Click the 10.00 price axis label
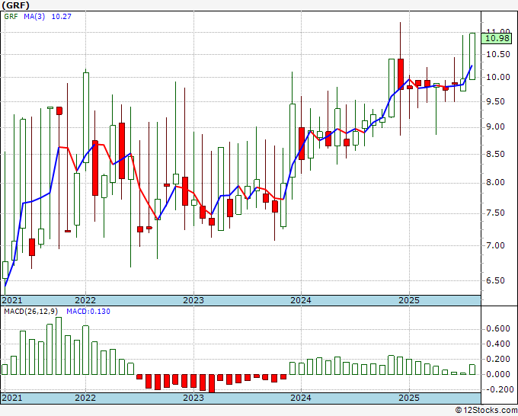 click(x=498, y=77)
